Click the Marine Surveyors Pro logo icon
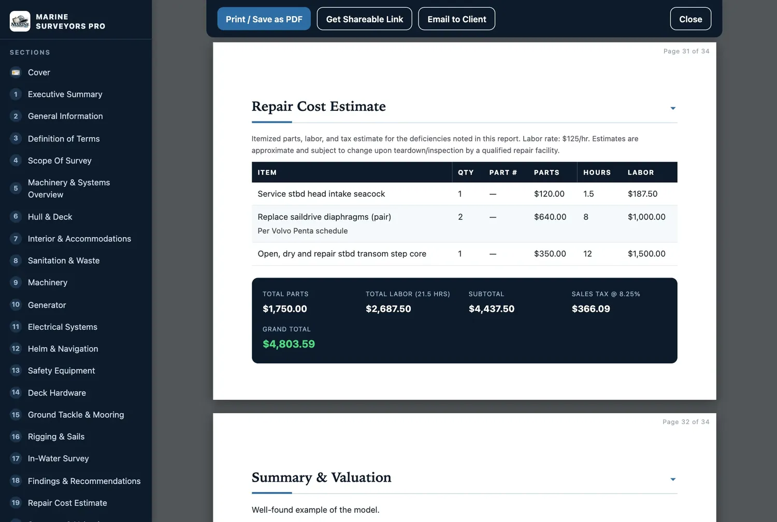The height and width of the screenshot is (522, 777). (20, 21)
